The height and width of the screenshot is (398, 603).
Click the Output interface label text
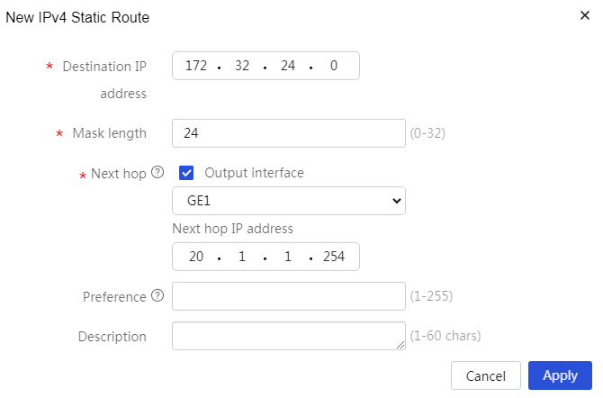coord(254,173)
